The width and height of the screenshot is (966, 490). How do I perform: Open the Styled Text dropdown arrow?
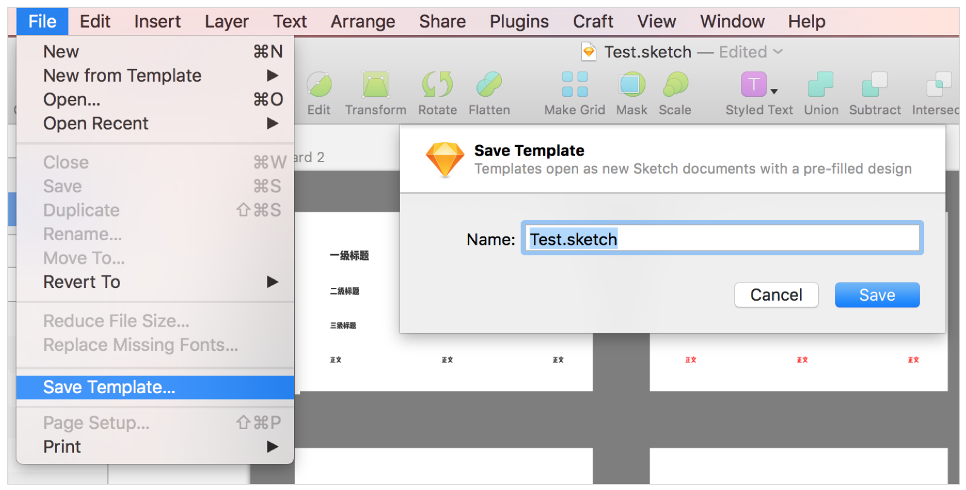coord(774,91)
